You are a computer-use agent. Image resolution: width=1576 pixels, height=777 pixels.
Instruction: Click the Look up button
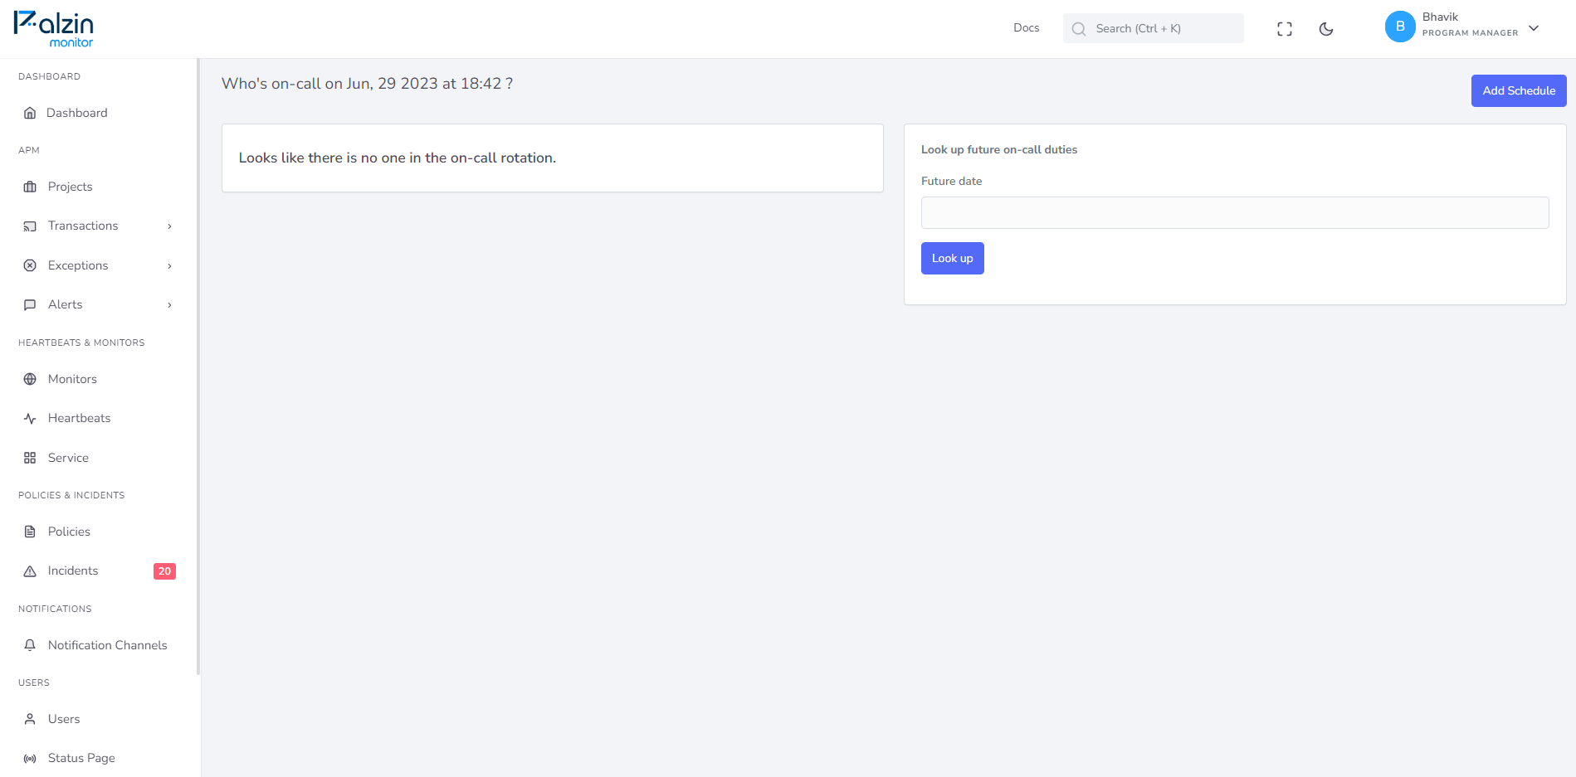click(x=952, y=258)
